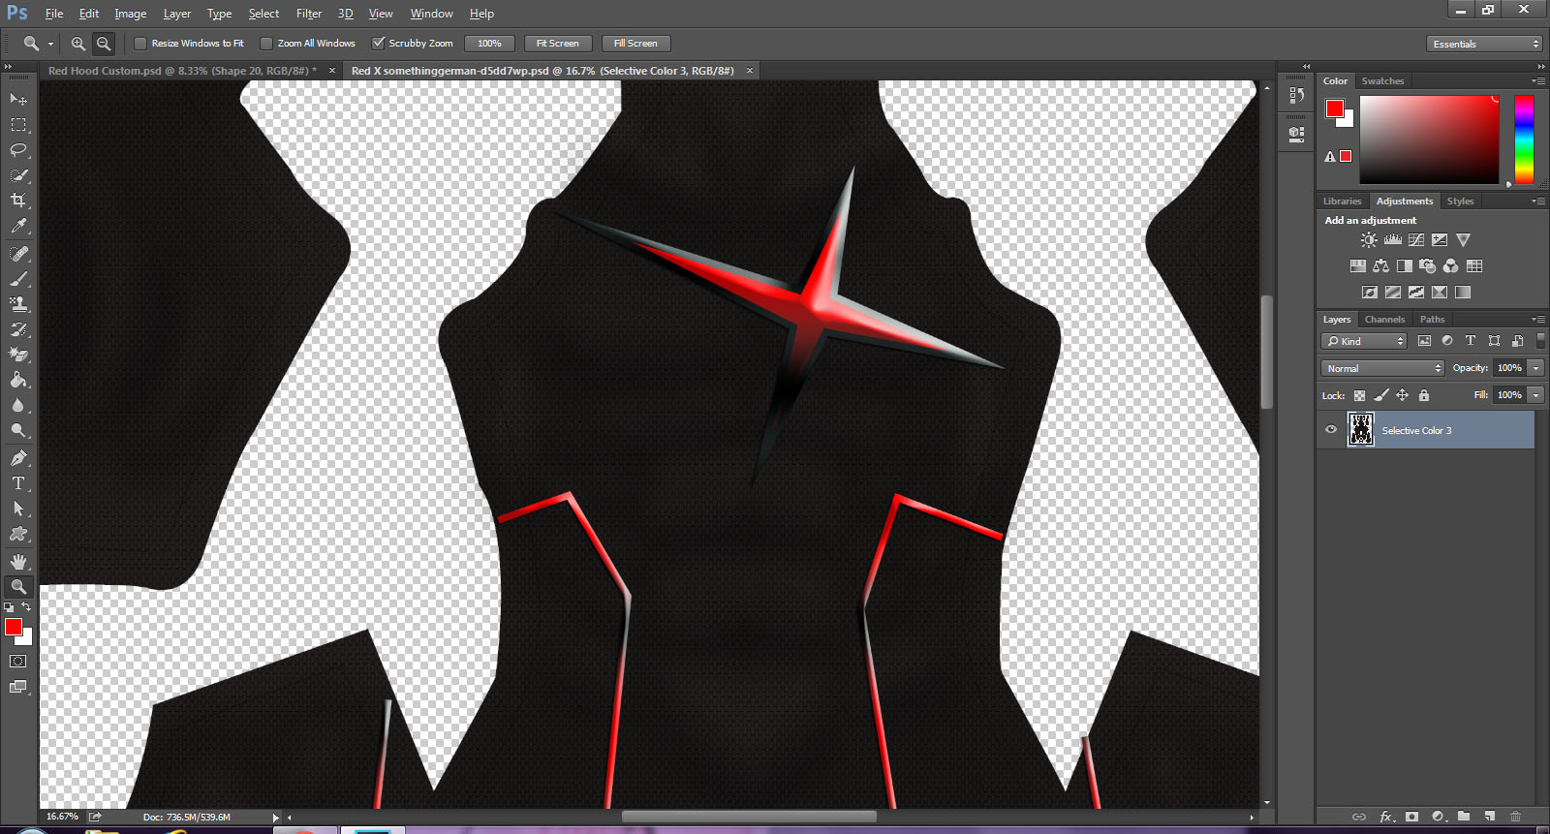Toggle Quick Mask mode
The height and width of the screenshot is (834, 1550).
click(18, 662)
